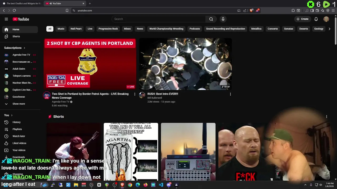Expand the Subscriptions section chevron

[x=24, y=48]
